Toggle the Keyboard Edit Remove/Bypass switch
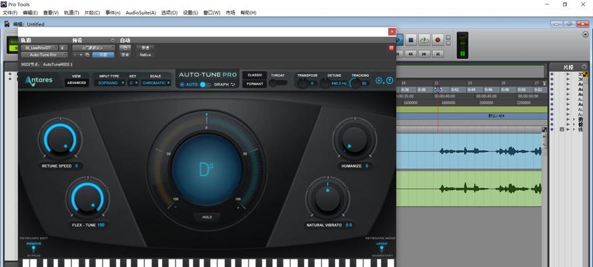This screenshot has height=267, width=593. click(33, 250)
